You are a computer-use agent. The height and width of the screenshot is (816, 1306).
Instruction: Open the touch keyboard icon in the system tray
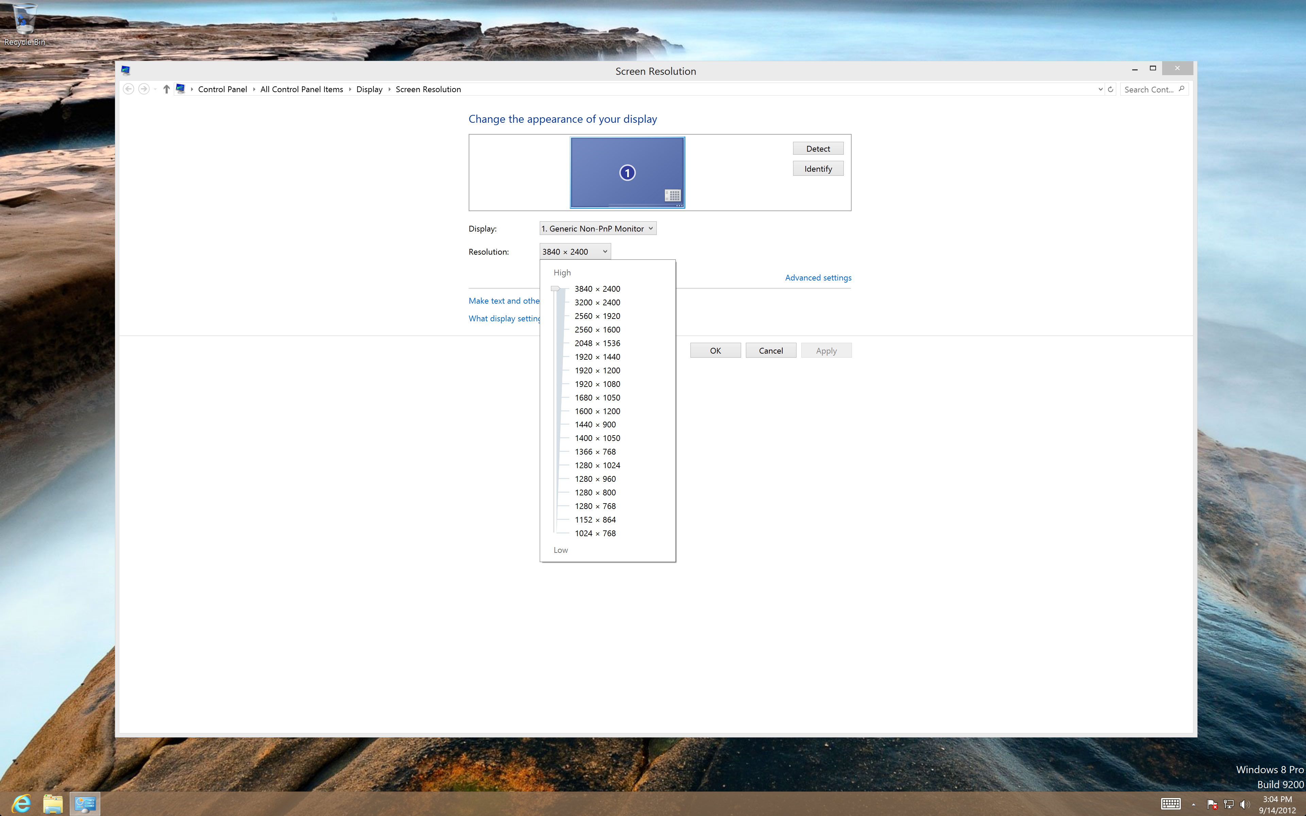[1171, 804]
